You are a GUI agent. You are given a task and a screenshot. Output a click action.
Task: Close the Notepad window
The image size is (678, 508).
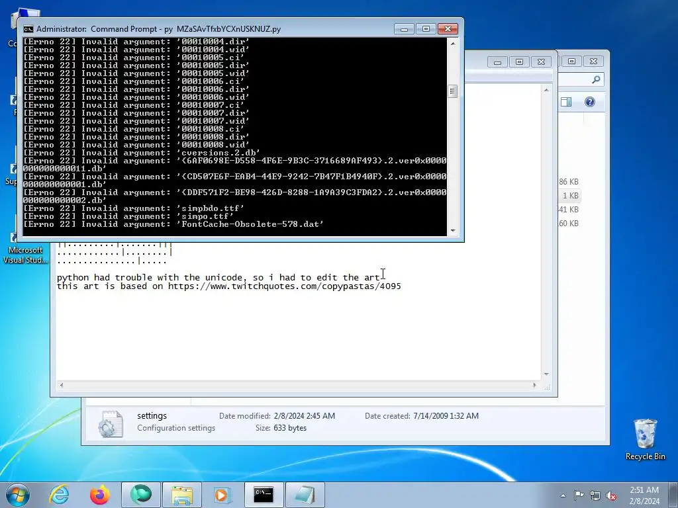[542, 62]
